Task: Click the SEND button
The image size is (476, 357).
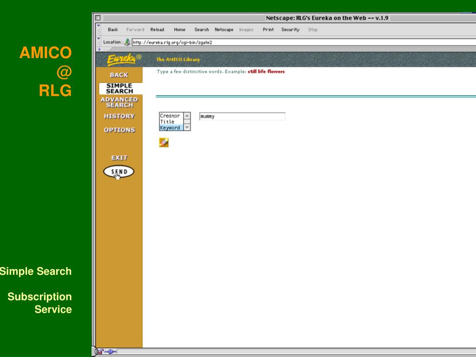Action: (119, 172)
